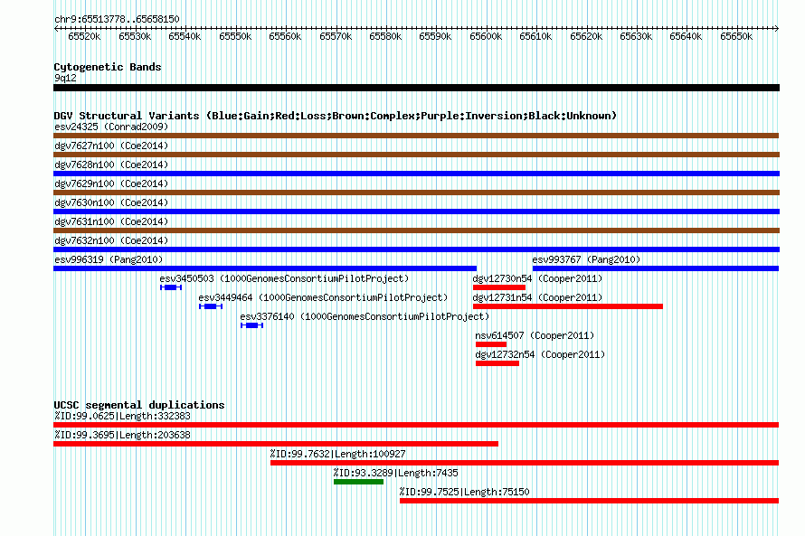Click the esv996319 (Pang2010) blue bar
The image size is (805, 536).
[265, 268]
